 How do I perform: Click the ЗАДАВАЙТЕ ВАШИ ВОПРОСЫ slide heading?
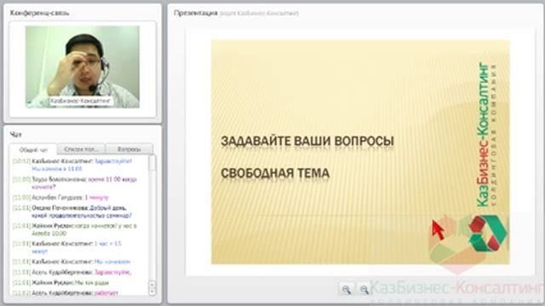[x=307, y=141]
